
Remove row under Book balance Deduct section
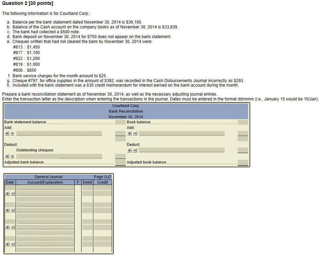click(135, 150)
